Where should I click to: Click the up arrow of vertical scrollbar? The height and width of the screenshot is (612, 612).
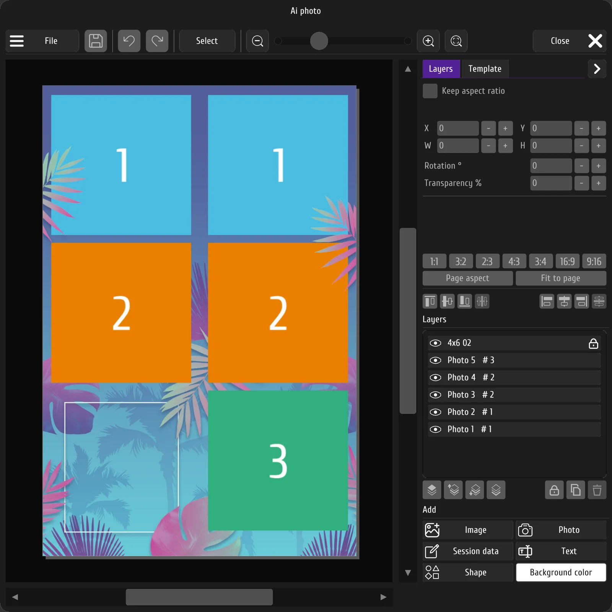[x=408, y=69]
